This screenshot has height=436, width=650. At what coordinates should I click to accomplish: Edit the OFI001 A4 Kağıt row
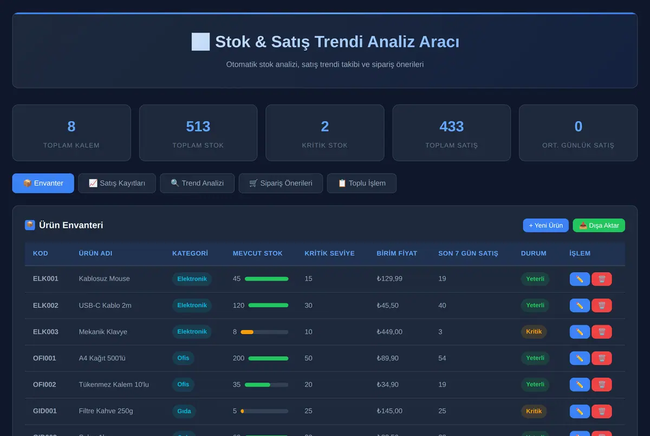(x=580, y=358)
